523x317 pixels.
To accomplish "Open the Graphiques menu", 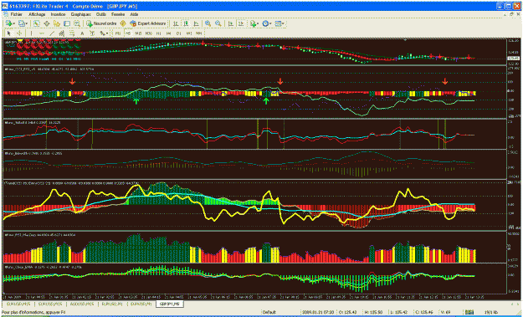I will 80,14.
